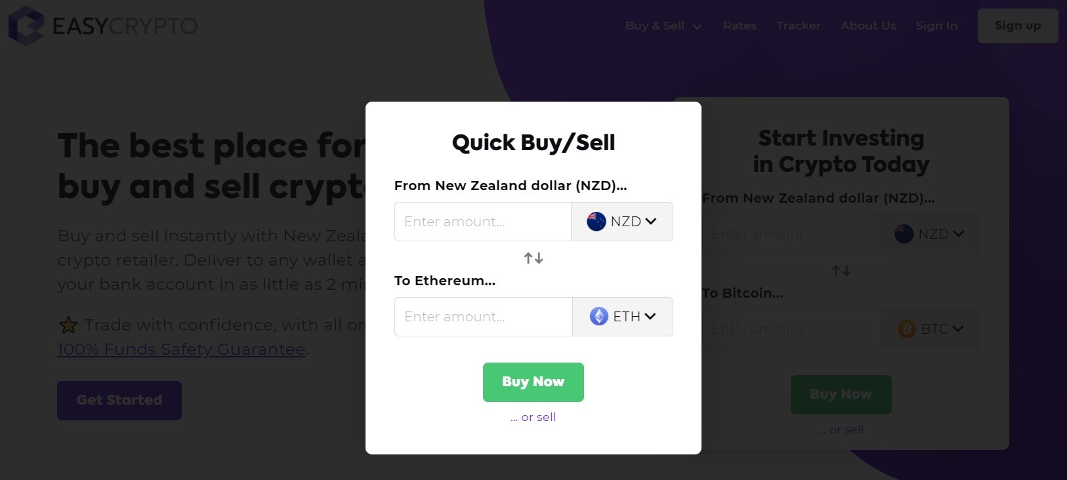Open the Rates menu item
This screenshot has height=480, width=1067.
click(740, 26)
